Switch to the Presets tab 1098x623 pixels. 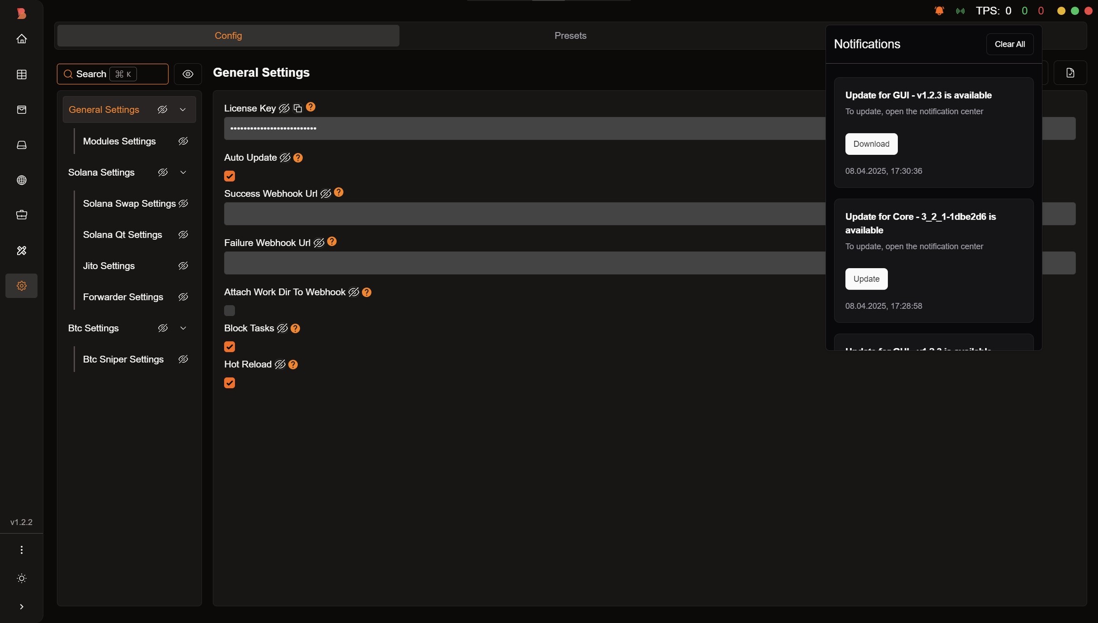(570, 36)
